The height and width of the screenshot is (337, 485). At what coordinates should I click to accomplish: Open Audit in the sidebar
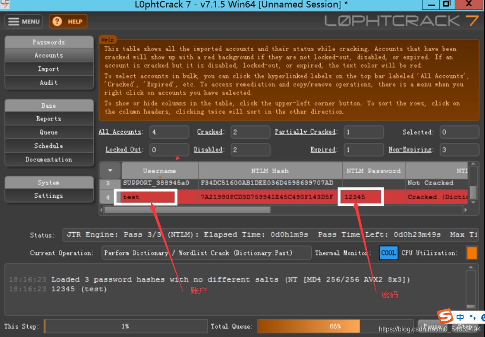click(49, 83)
